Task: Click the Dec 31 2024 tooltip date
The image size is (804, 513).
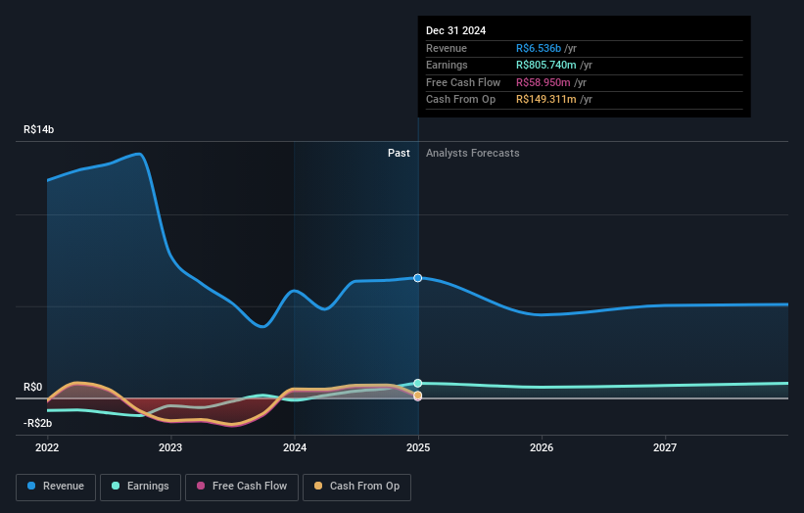Action: 455,30
